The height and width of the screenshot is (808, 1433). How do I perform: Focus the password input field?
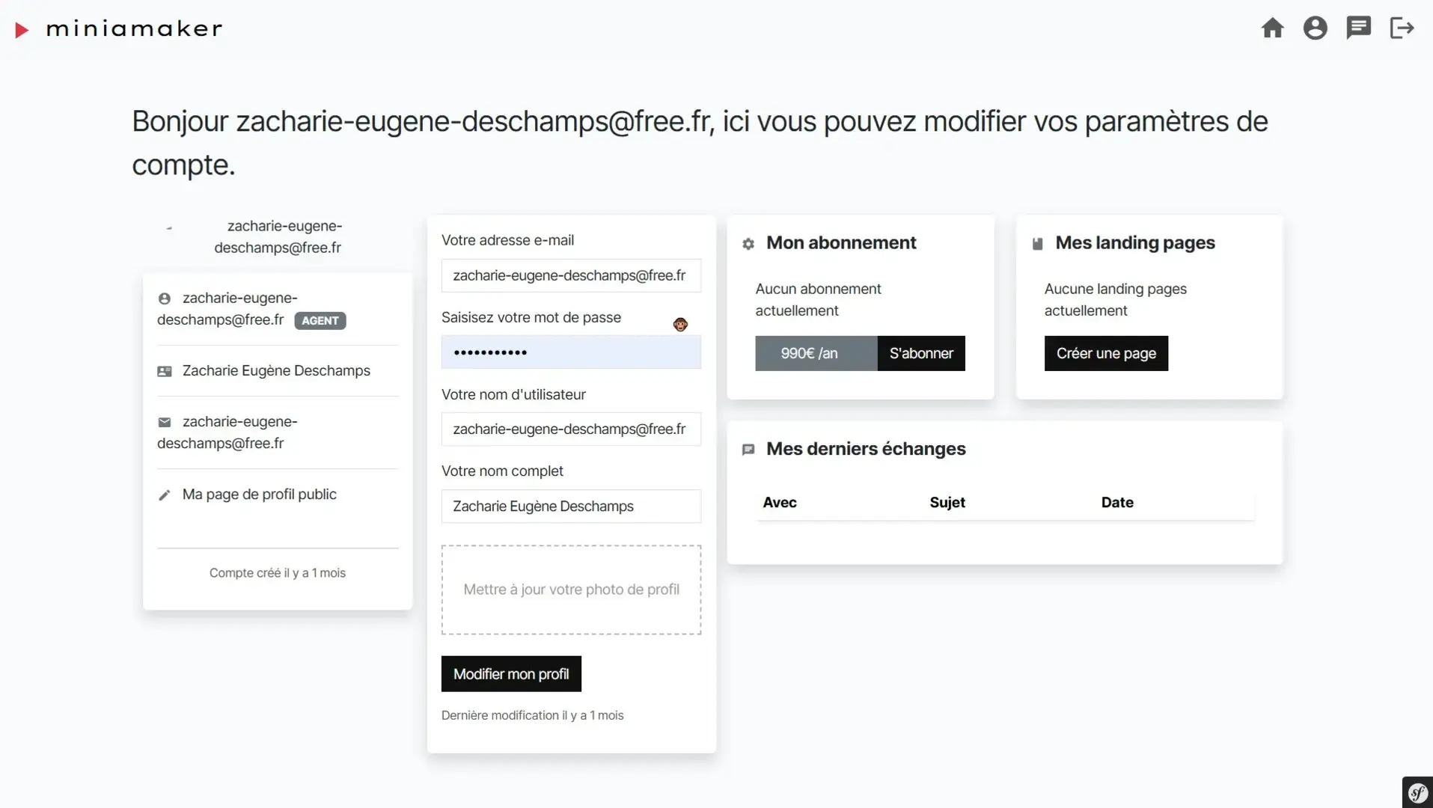[571, 352]
